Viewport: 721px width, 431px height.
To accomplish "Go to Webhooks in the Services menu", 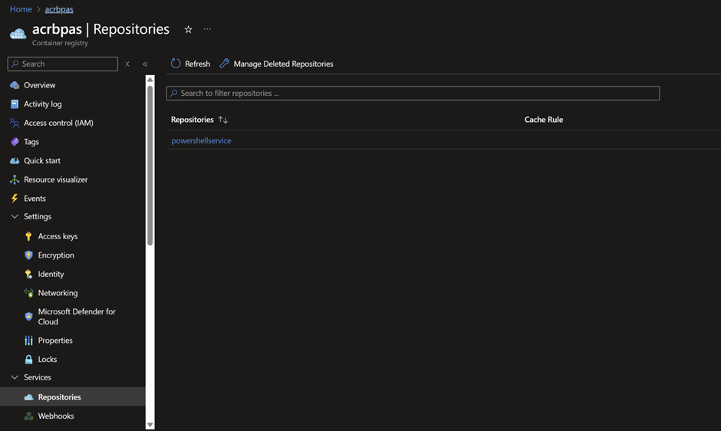I will 56,416.
